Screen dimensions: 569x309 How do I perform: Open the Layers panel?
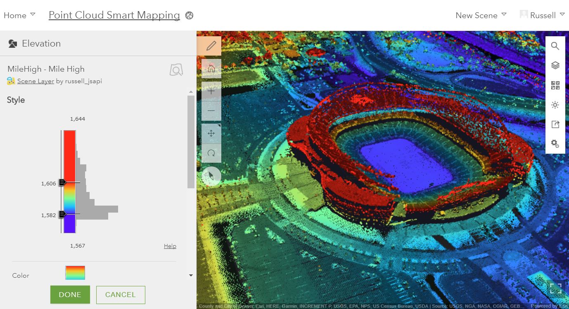coord(555,66)
